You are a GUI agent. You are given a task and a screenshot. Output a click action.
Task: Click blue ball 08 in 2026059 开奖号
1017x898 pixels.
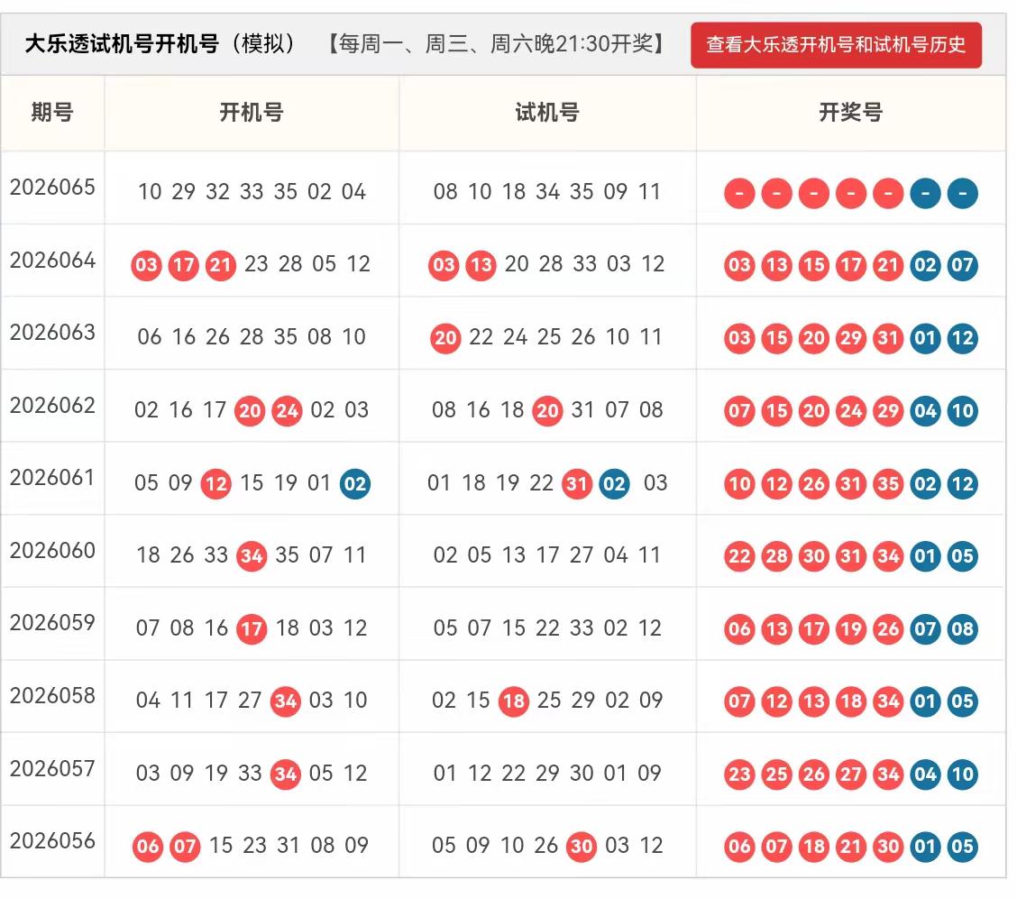point(963,629)
